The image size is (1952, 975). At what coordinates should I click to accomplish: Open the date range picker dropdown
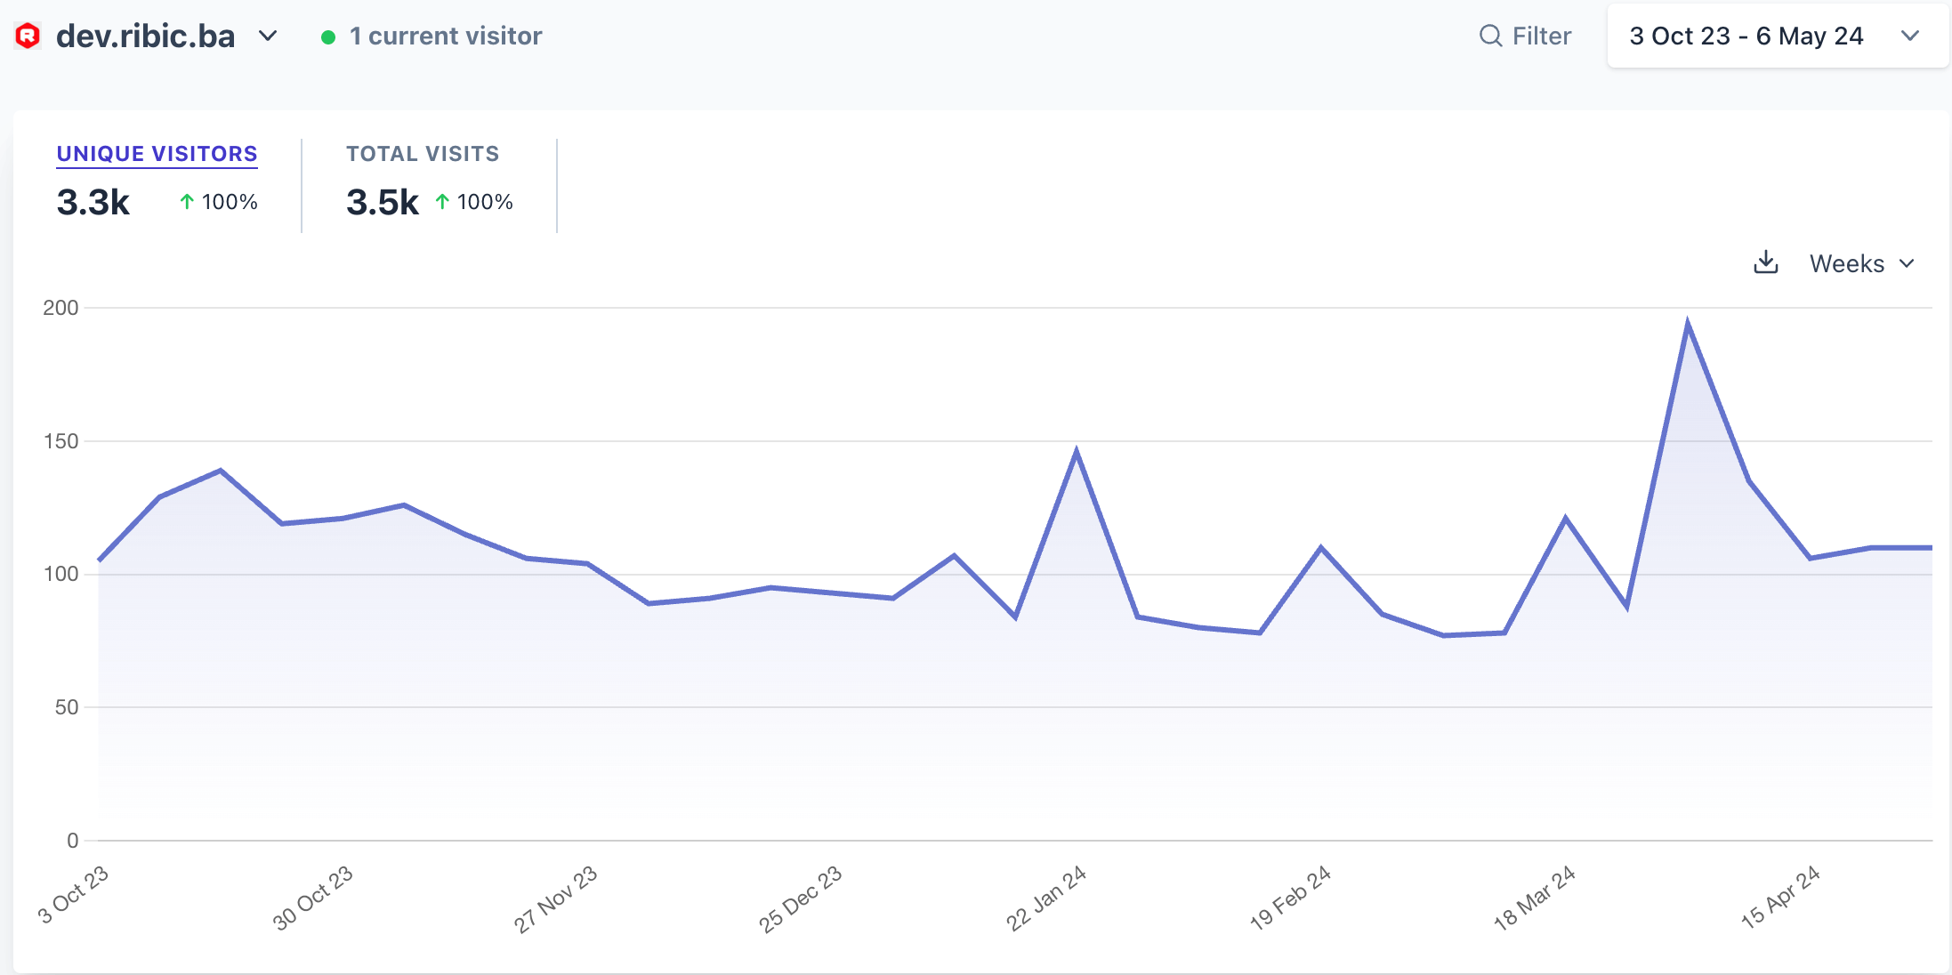(1777, 36)
